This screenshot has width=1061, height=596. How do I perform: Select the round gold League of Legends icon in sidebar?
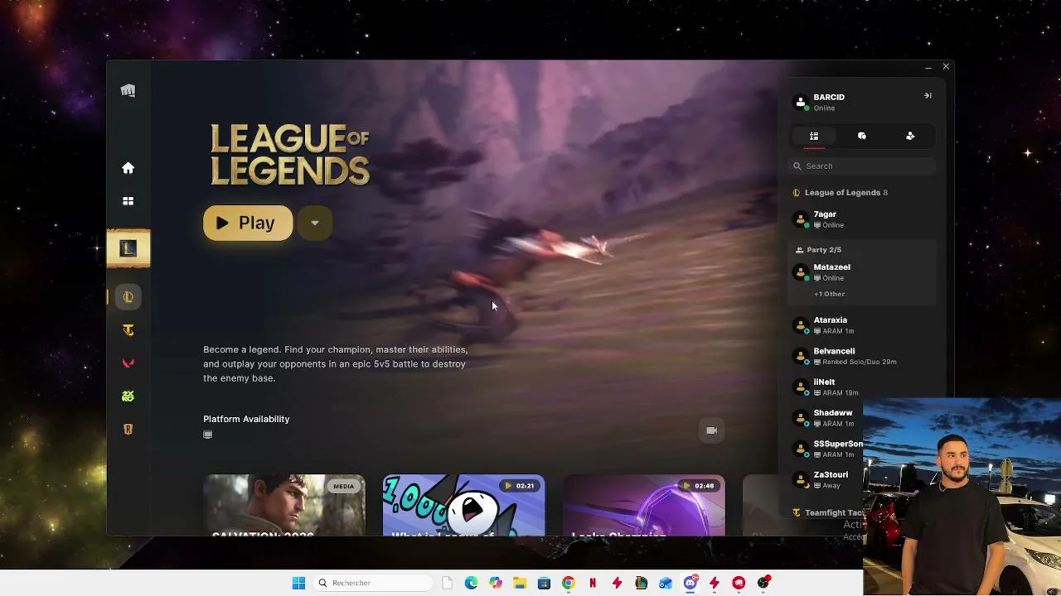[x=128, y=297]
